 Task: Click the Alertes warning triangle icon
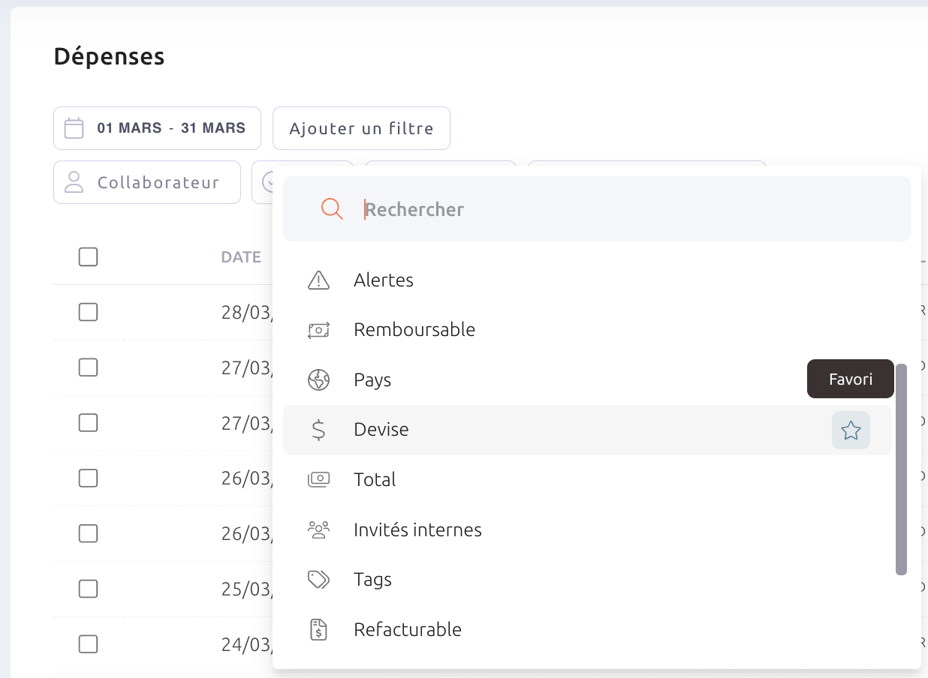pos(319,280)
